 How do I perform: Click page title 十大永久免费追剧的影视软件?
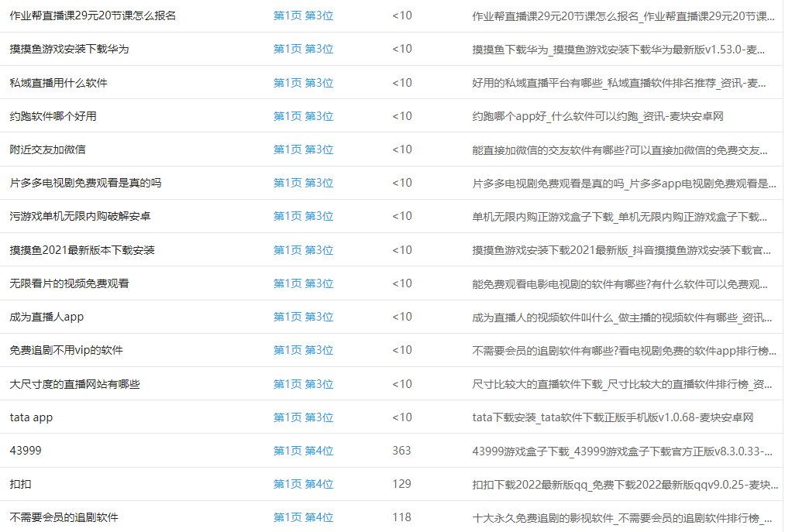(621, 518)
